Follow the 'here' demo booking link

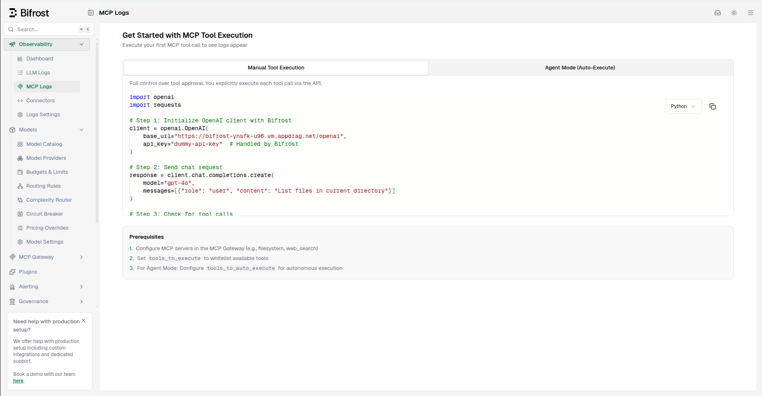coord(18,381)
